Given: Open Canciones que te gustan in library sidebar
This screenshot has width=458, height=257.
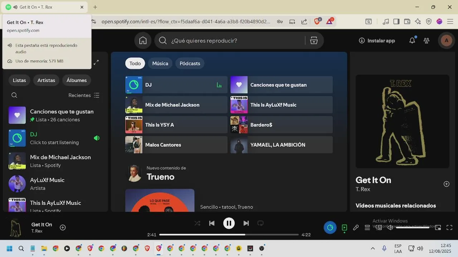Looking at the screenshot, I should coord(55,115).
